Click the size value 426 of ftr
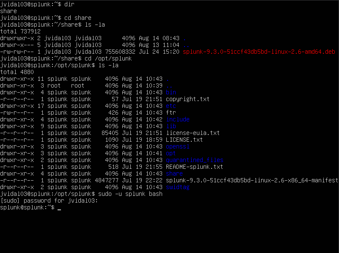 (x=113, y=113)
